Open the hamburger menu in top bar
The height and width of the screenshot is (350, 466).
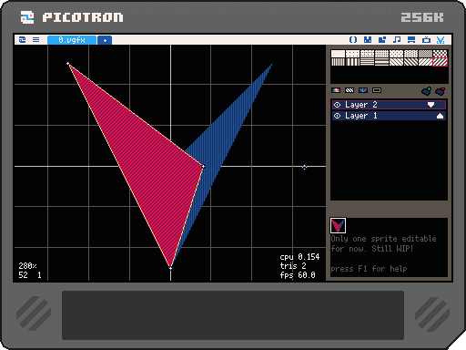pyautogui.click(x=35, y=40)
